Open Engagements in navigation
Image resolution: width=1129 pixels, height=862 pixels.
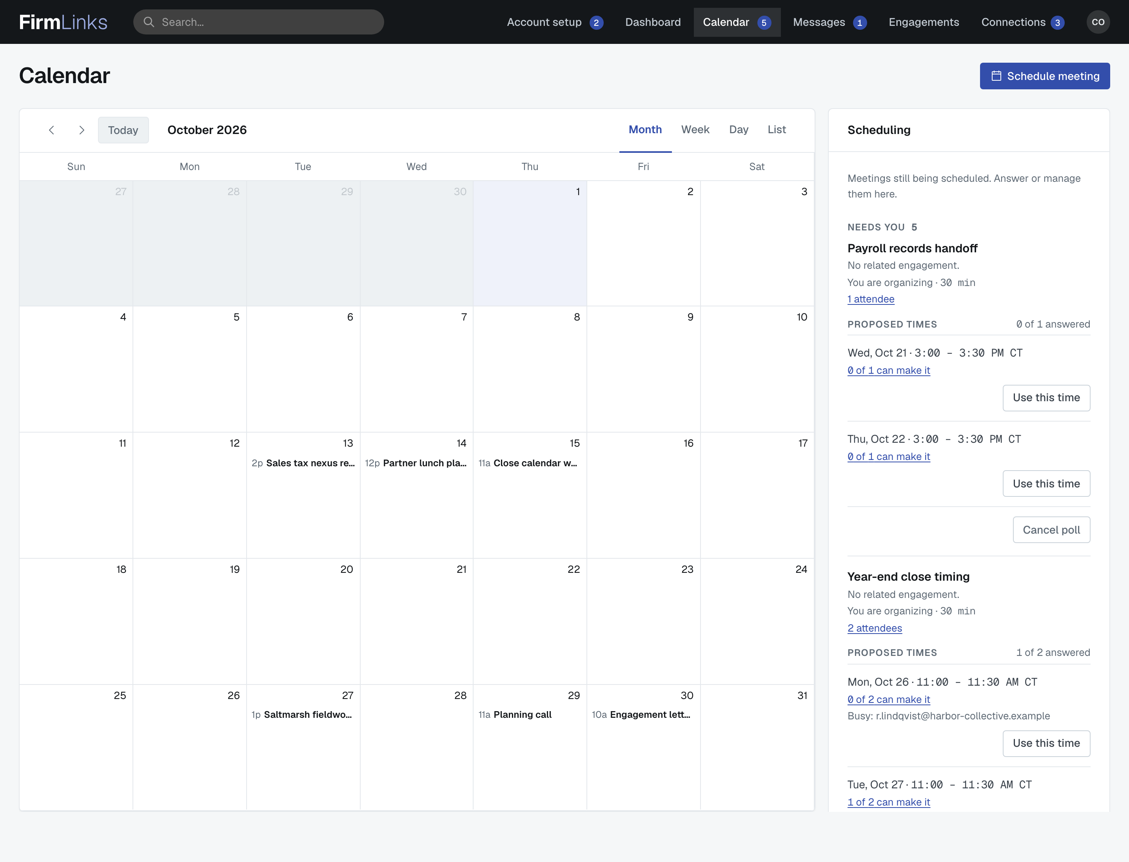[x=924, y=22]
